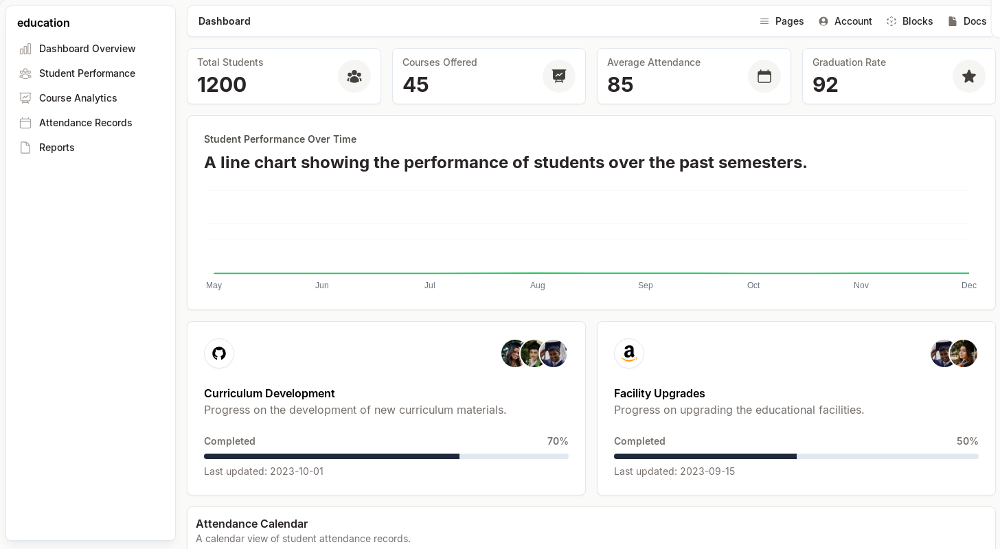Click the Facility Upgrades progress bar

(x=796, y=456)
